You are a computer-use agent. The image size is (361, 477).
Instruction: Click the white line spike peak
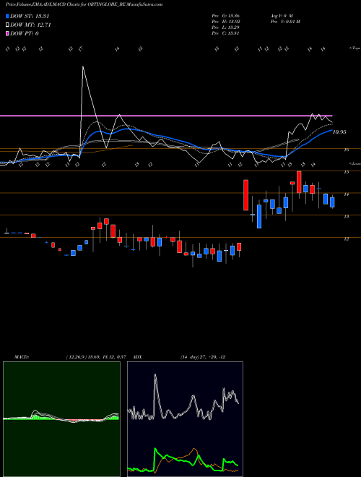82,66
